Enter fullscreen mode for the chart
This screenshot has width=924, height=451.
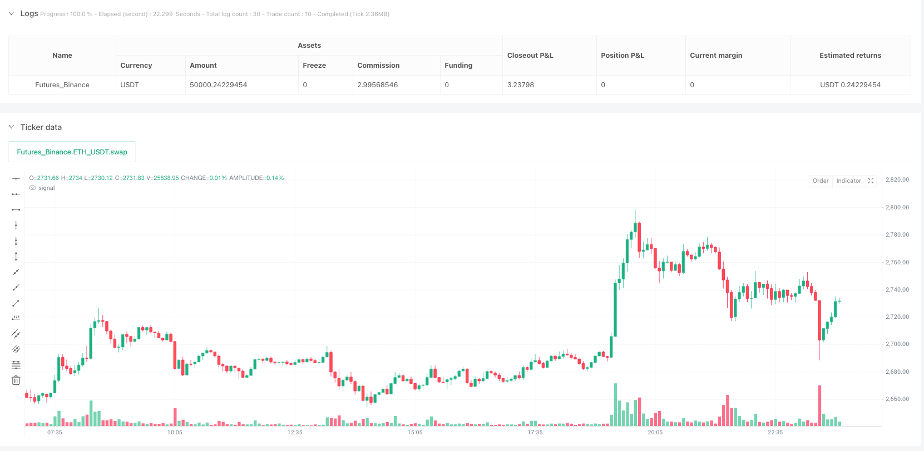point(871,181)
